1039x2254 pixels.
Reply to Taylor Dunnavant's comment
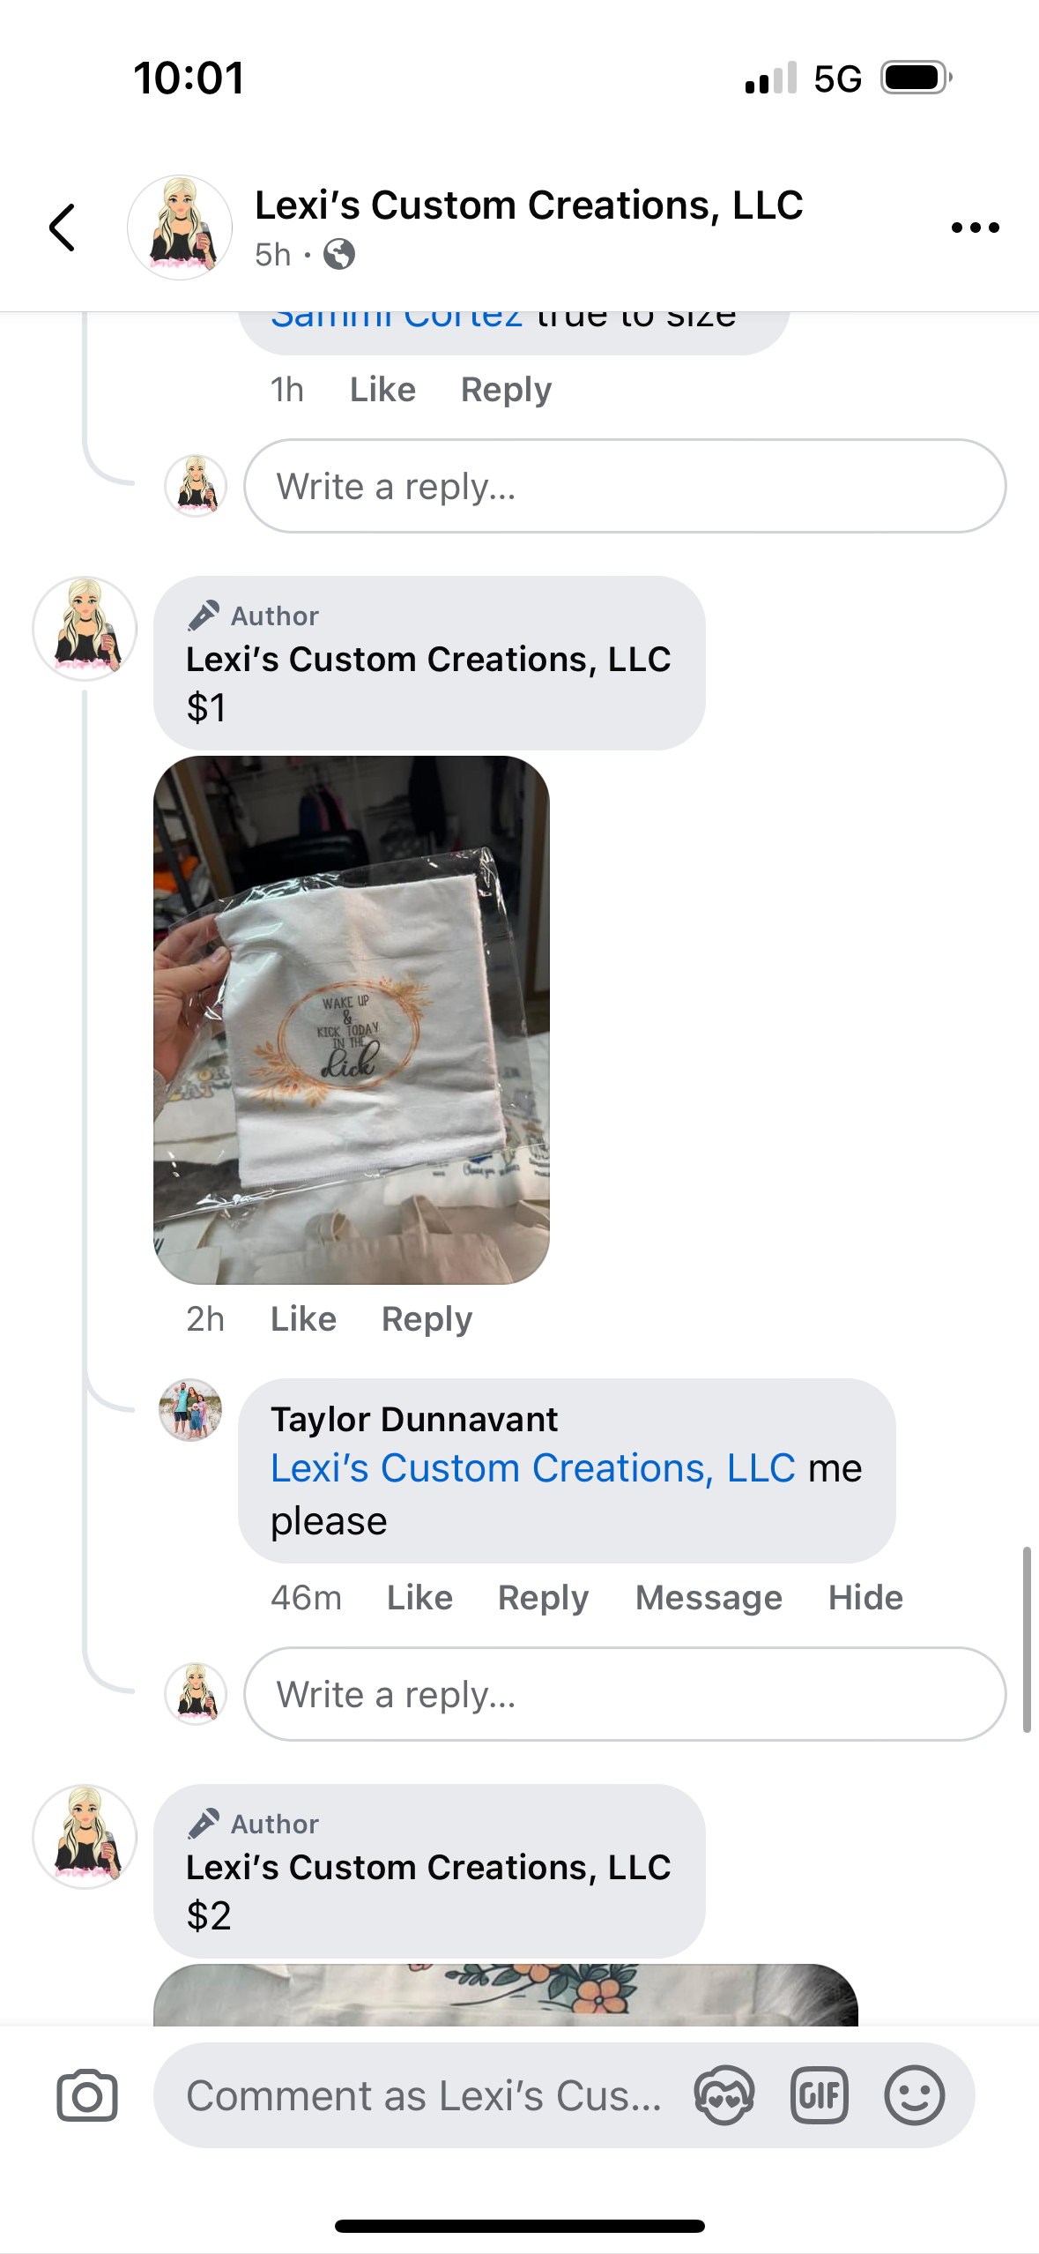(x=543, y=1597)
